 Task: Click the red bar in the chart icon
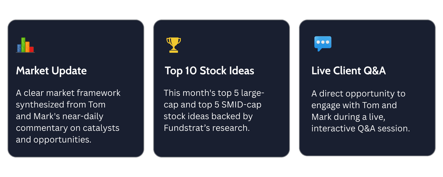[32, 49]
